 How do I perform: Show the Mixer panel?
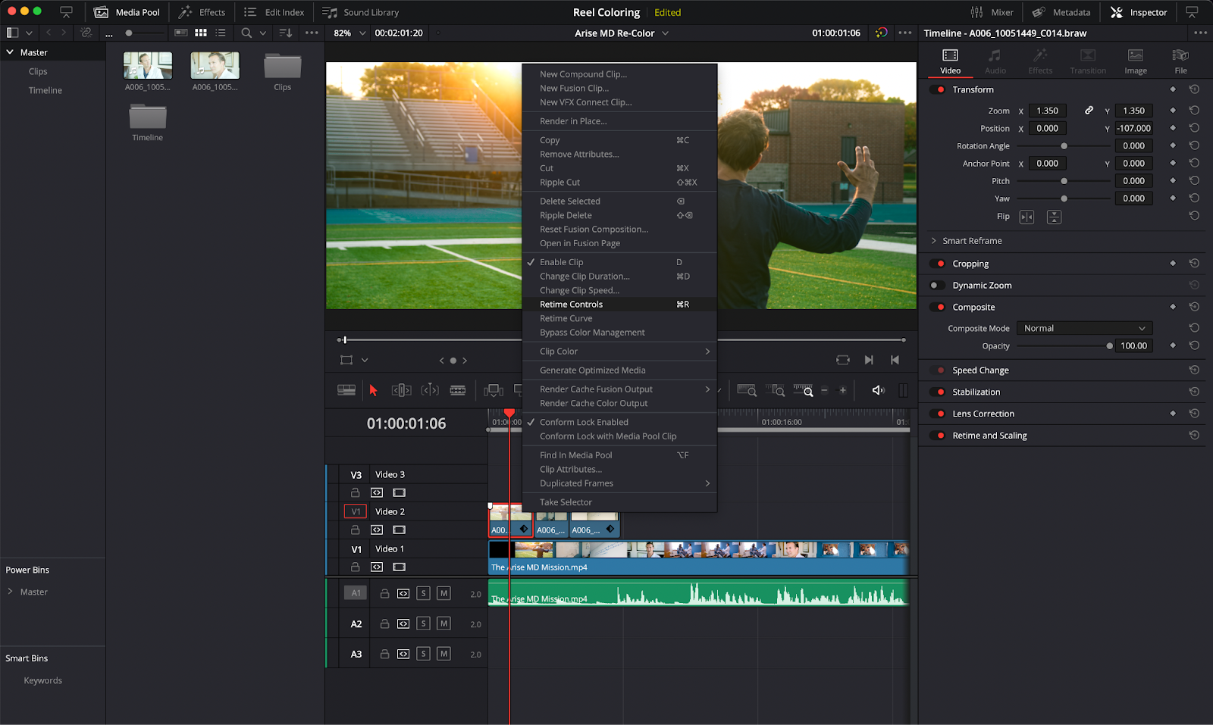tap(992, 12)
